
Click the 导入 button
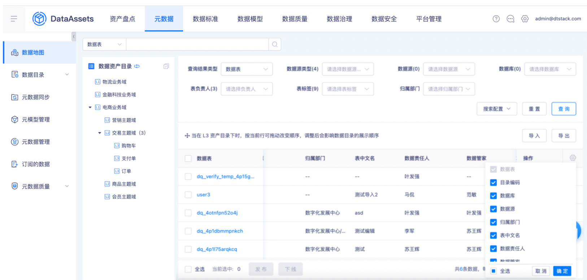pyautogui.click(x=534, y=136)
